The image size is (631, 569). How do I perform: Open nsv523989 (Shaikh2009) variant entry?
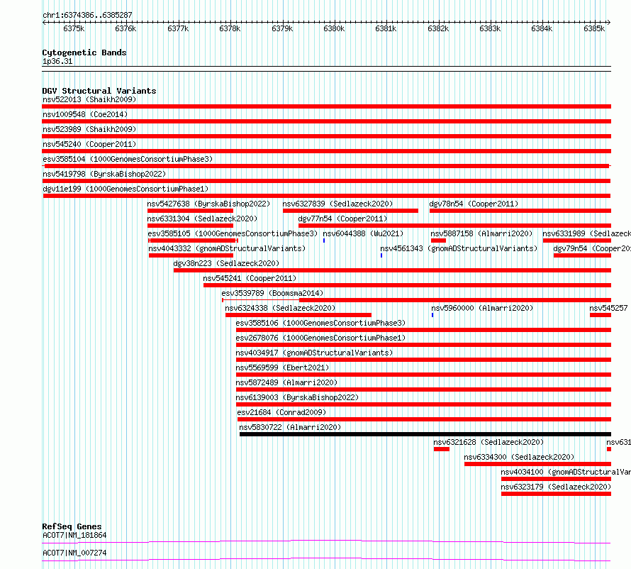click(x=89, y=129)
